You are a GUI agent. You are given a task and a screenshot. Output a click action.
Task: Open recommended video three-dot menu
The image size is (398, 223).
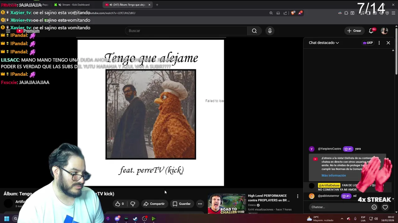pyautogui.click(x=298, y=196)
